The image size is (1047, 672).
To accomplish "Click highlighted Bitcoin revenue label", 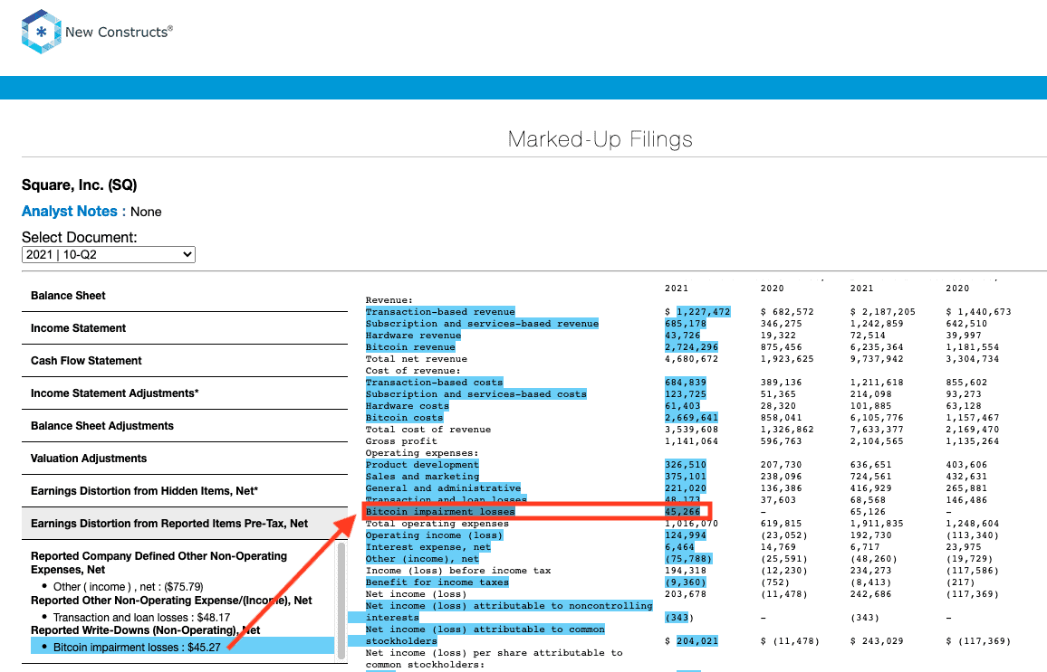I will click(410, 347).
